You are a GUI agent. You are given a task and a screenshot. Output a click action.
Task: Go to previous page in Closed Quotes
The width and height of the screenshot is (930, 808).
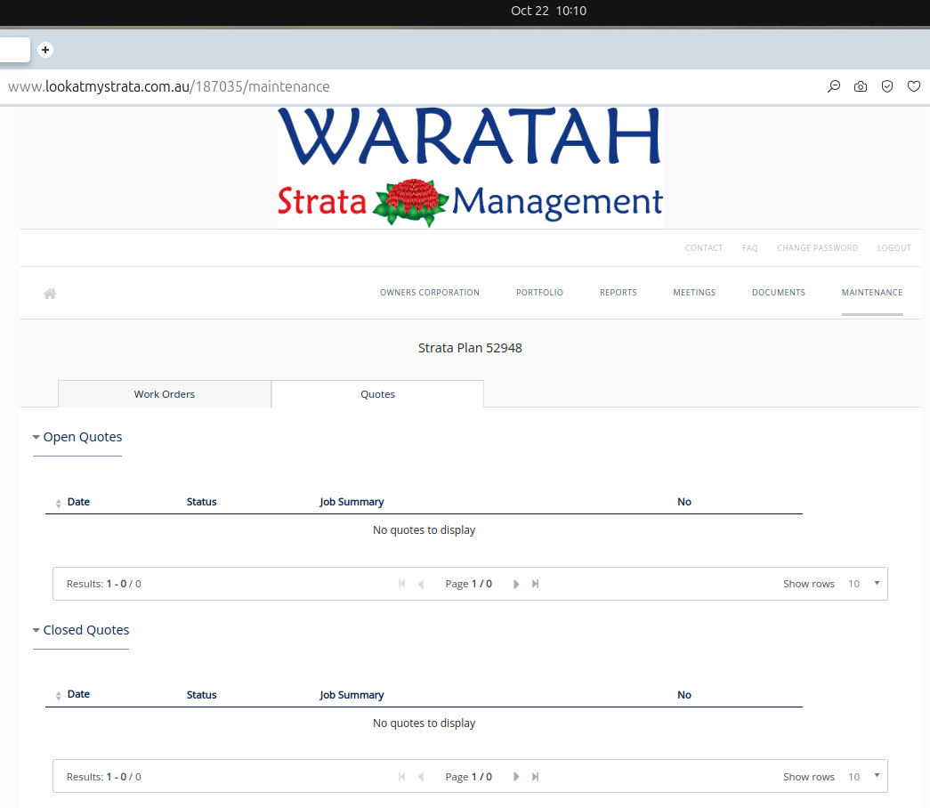[421, 777]
